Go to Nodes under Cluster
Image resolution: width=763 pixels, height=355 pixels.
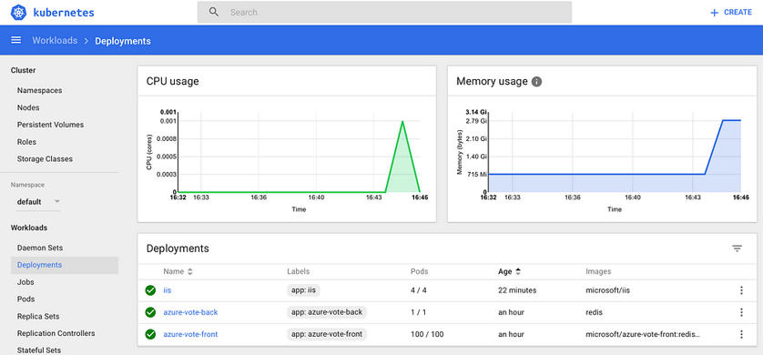click(28, 107)
